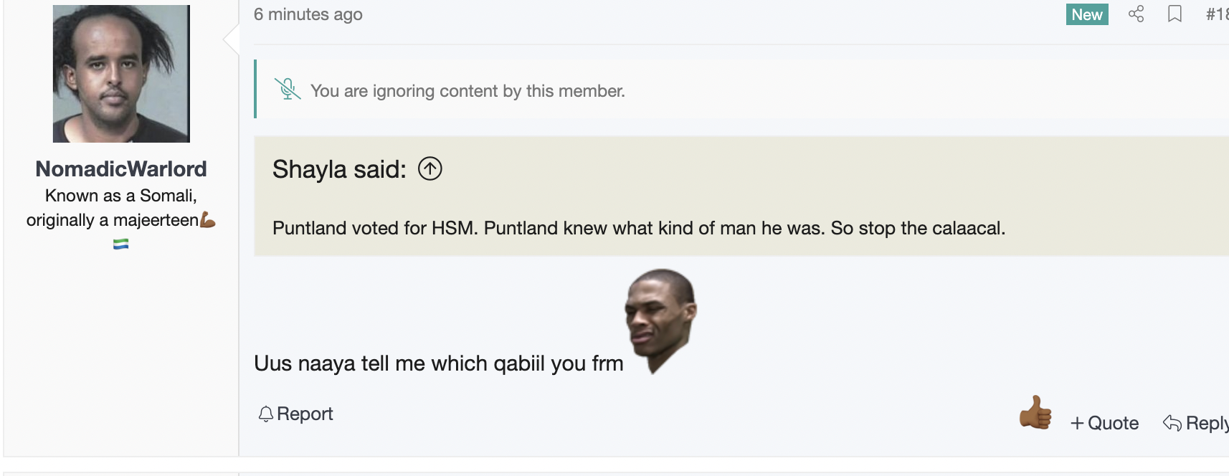Open the NomadicWarlord profile link
1229x476 pixels.
click(121, 169)
